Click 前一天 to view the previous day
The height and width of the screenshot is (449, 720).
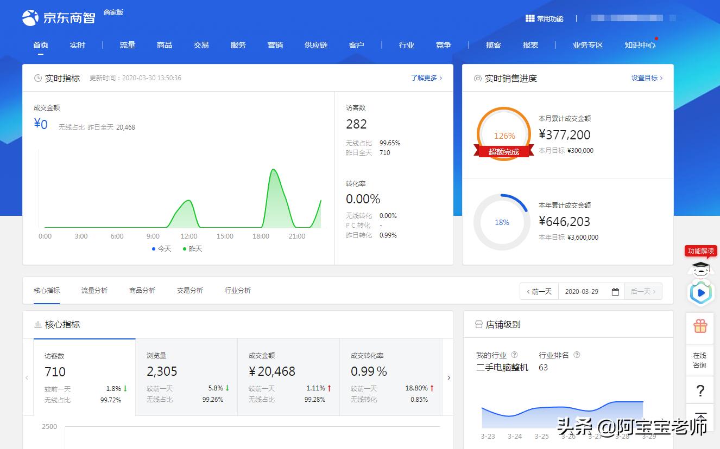click(538, 291)
